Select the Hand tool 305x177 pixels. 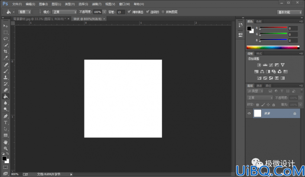tap(6, 142)
